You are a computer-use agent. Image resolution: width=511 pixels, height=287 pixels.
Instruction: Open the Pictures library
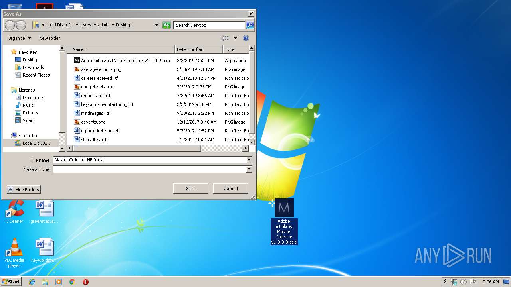[30, 113]
